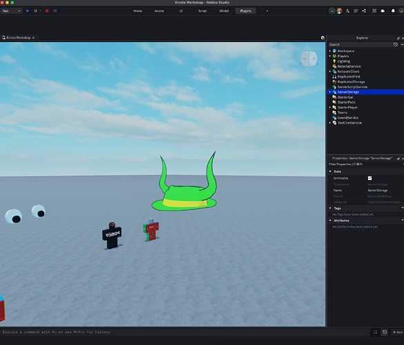Screen dimensions: 404x345
Task: Open viewport settings gear icon
Action: 323,37
